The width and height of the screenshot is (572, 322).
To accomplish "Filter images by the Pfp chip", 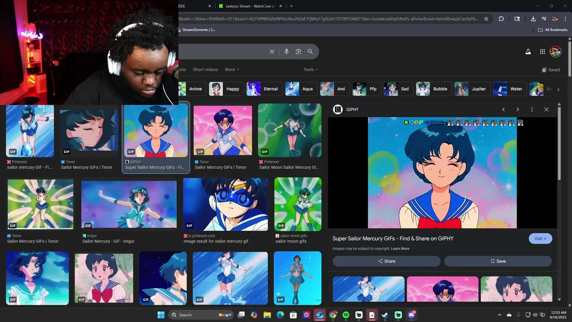I will (366, 89).
